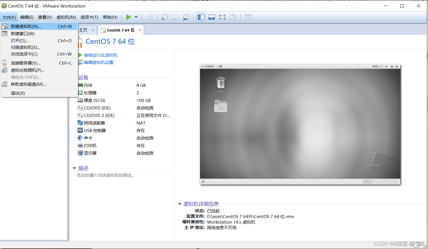
Task: Open snapshot manager wrench-clock icon
Action: [x=186, y=17]
